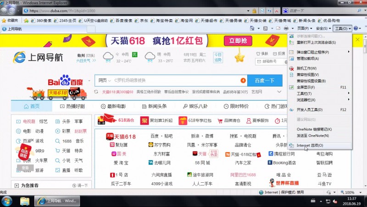Click the address bar refresh icon
Screen dimensions: 367x207
[269, 11]
